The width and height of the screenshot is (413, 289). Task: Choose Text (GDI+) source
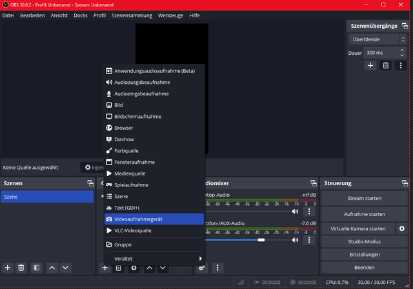pyautogui.click(x=154, y=208)
